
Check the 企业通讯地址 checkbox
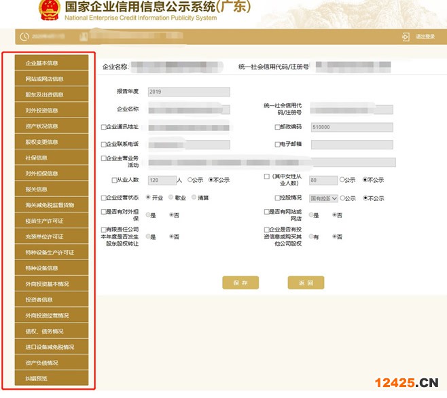click(104, 127)
